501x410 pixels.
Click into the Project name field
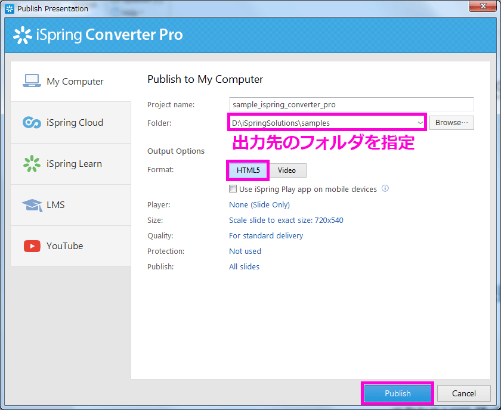(x=351, y=104)
